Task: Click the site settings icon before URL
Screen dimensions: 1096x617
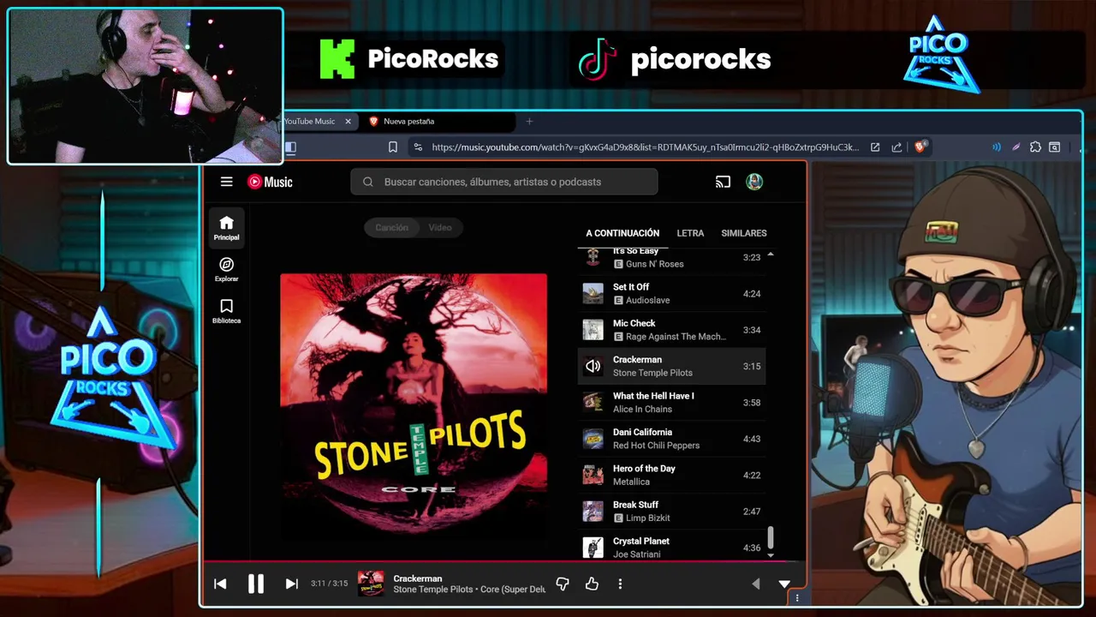Action: tap(417, 147)
